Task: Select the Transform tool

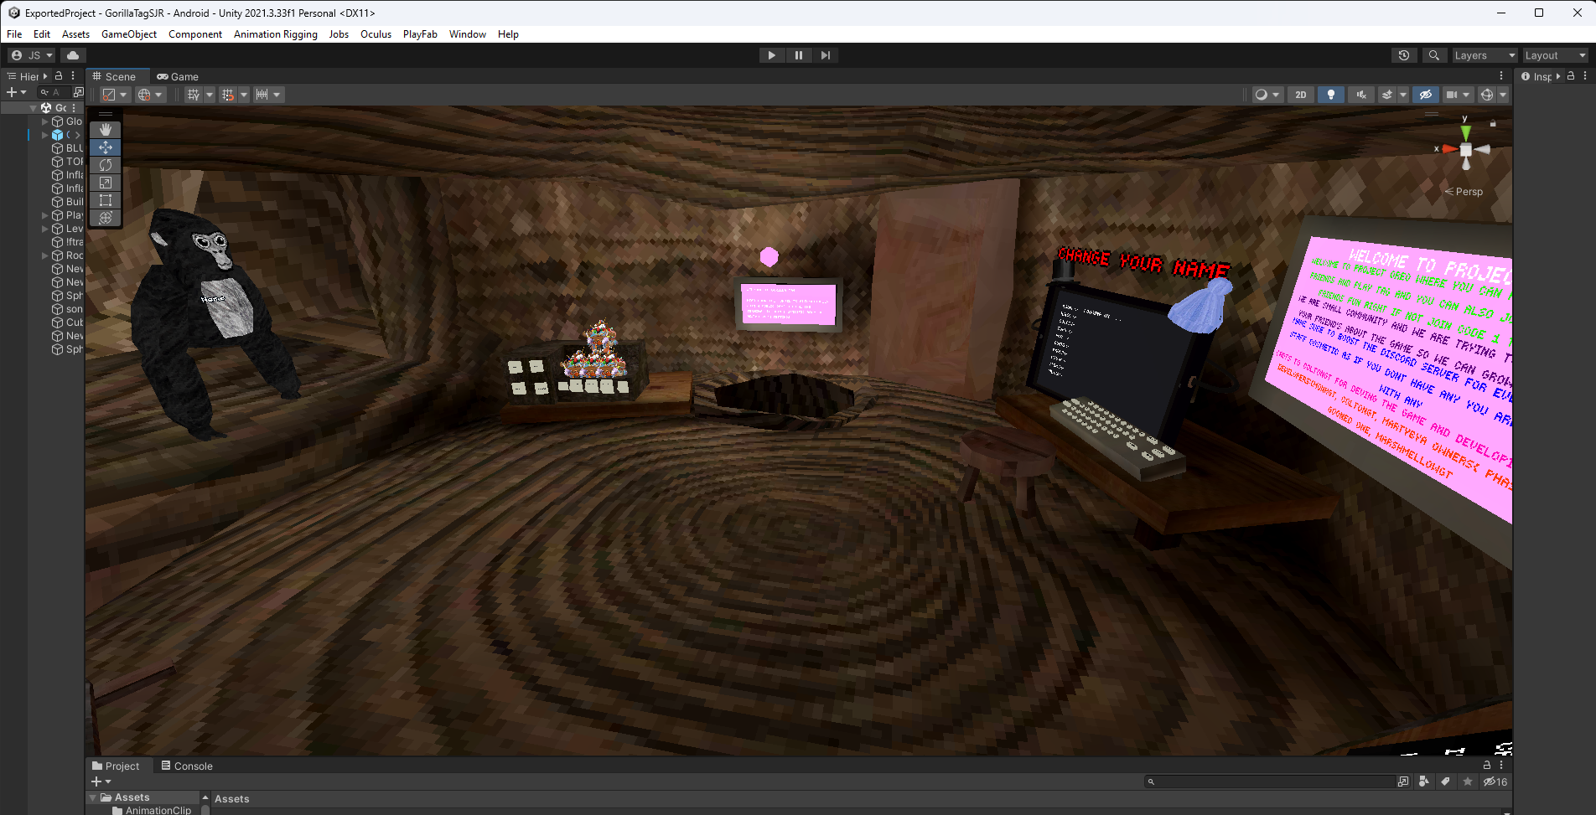Action: (x=106, y=218)
